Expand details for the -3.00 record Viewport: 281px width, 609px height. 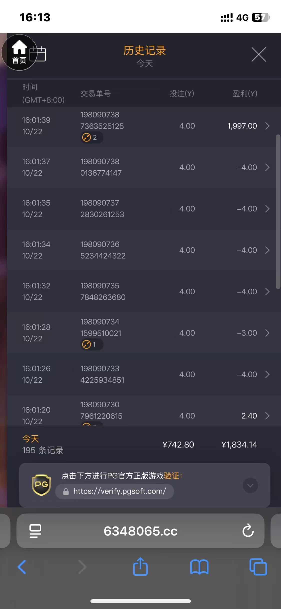[x=267, y=333]
